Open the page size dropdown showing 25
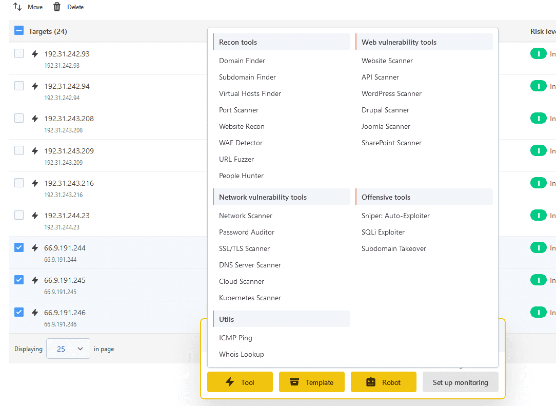 point(68,349)
